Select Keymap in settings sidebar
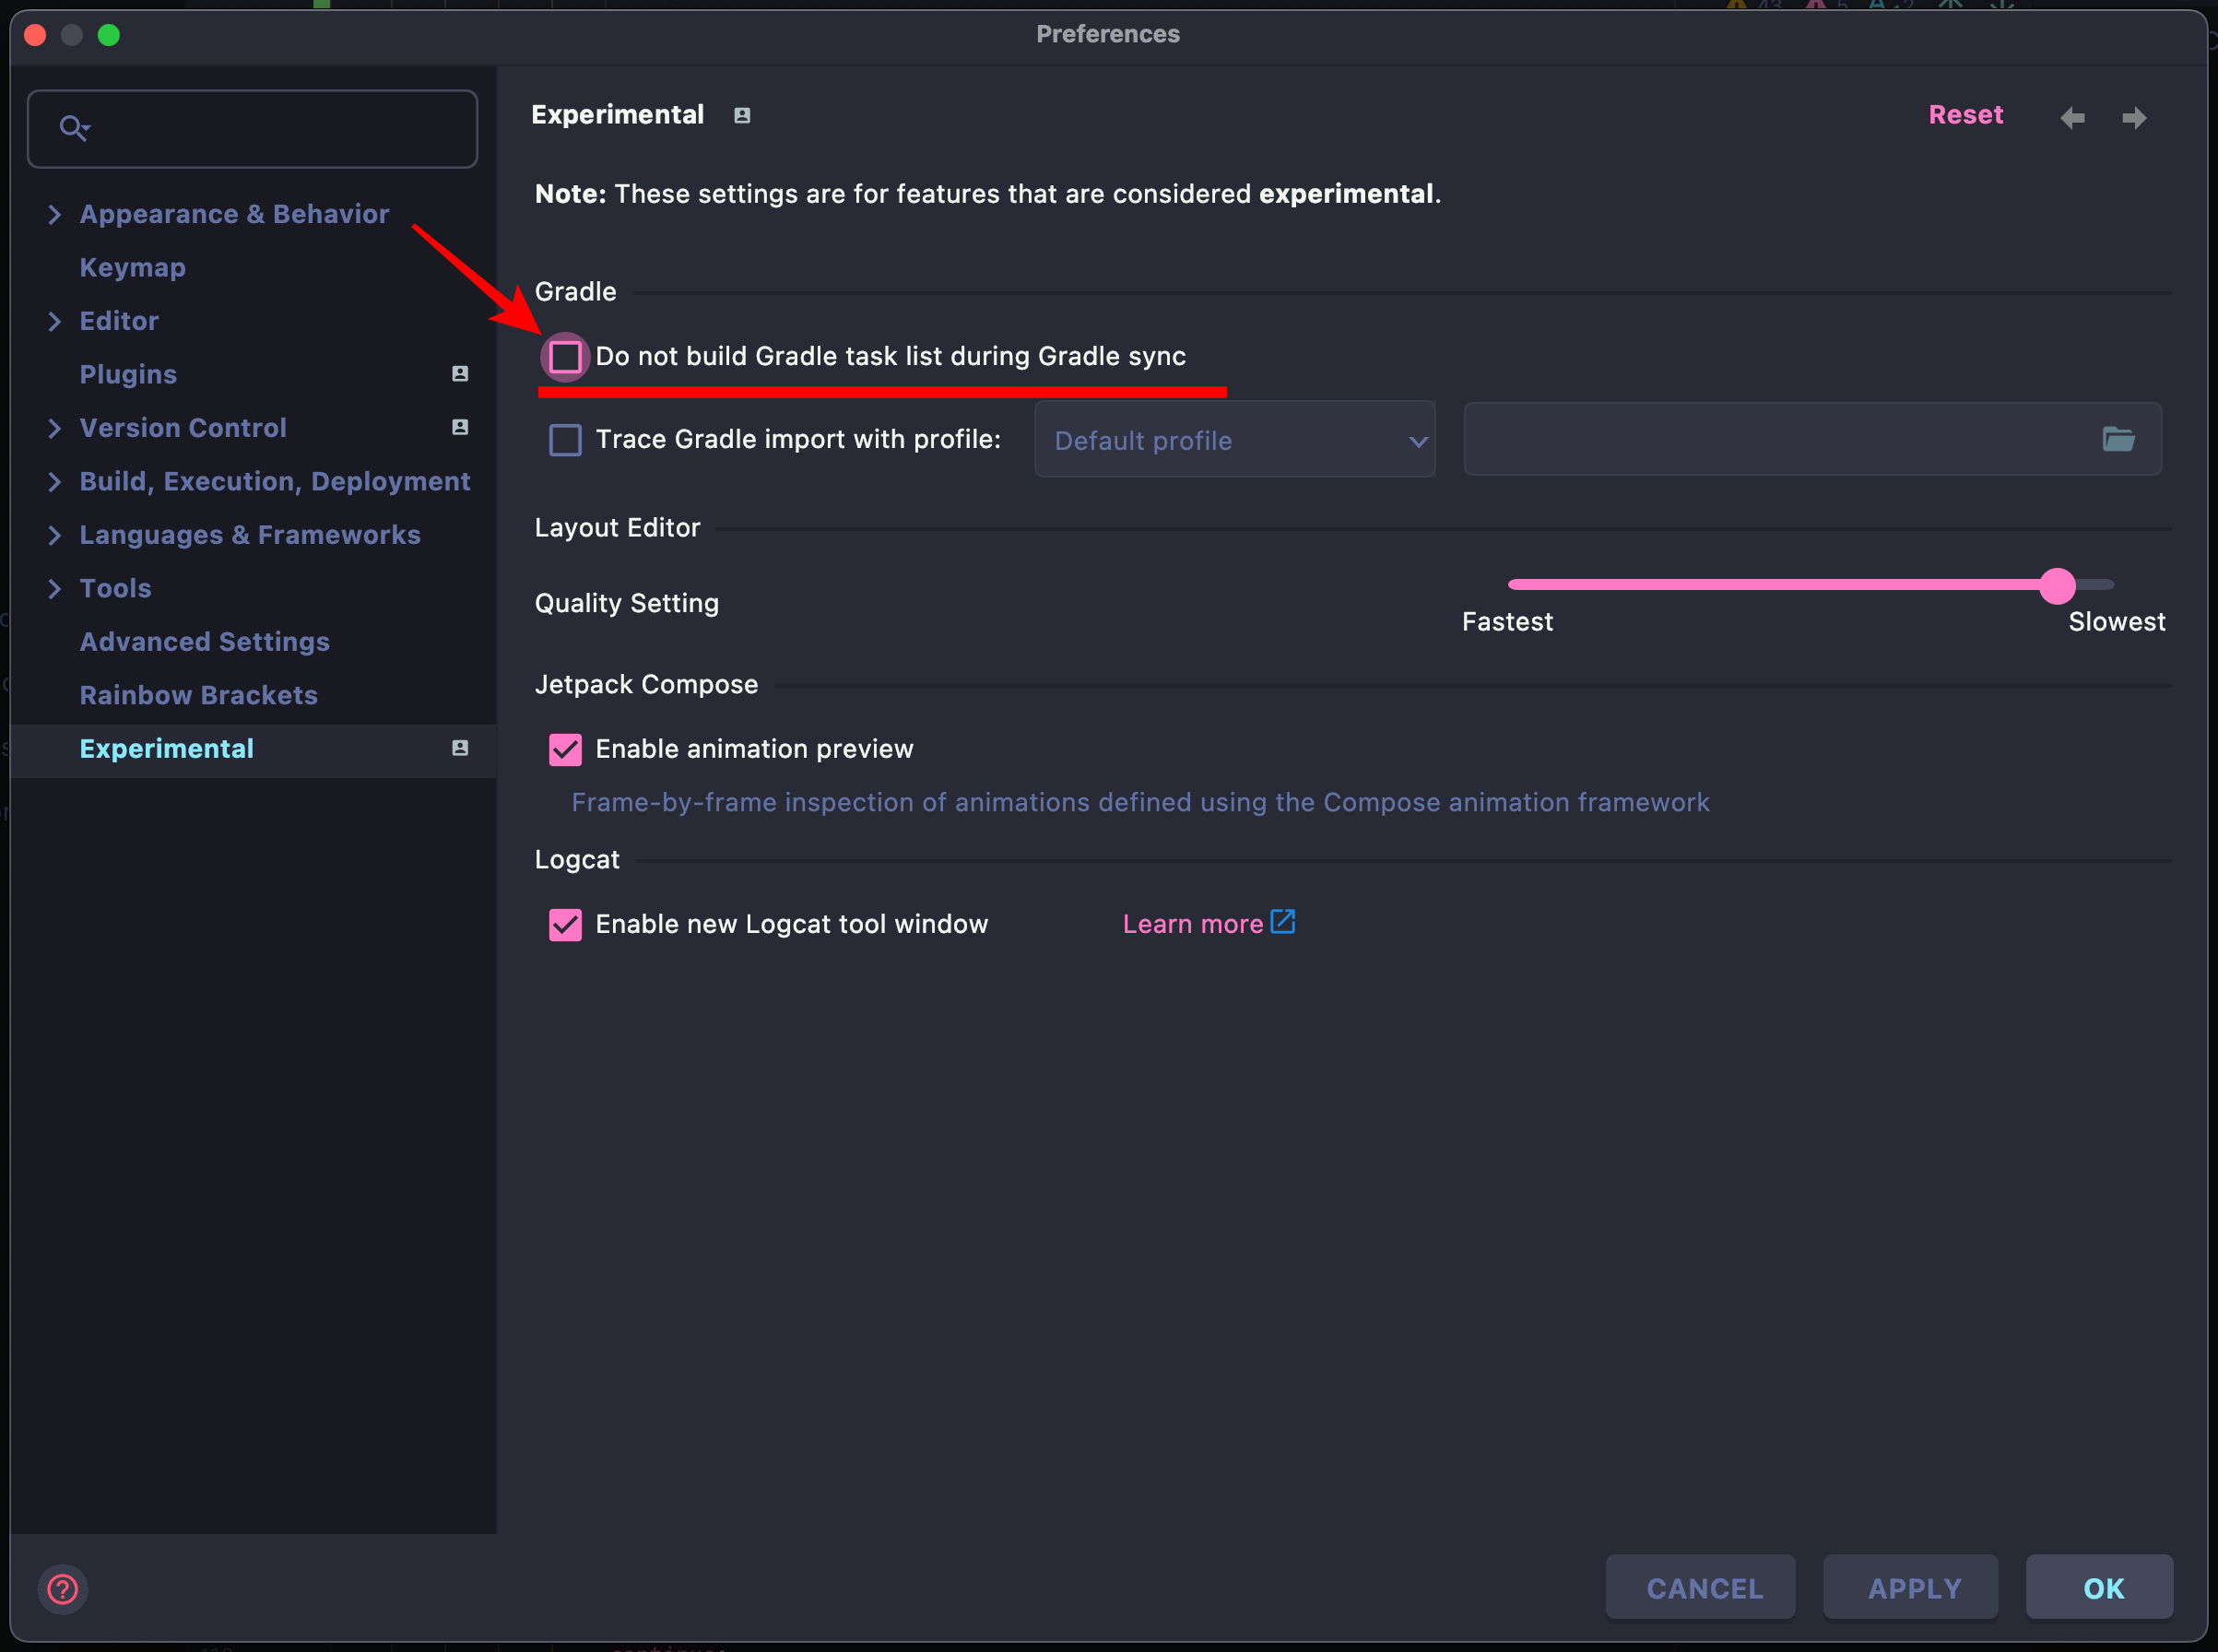Image resolution: width=2218 pixels, height=1652 pixels. tap(132, 268)
